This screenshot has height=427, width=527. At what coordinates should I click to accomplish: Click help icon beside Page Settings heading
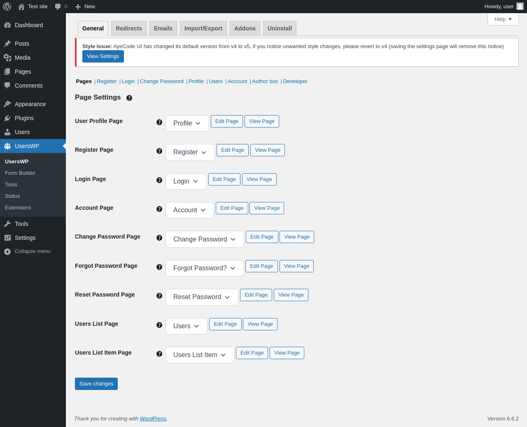coord(129,98)
